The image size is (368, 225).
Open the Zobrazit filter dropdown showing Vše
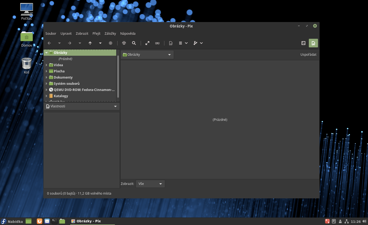click(x=150, y=184)
